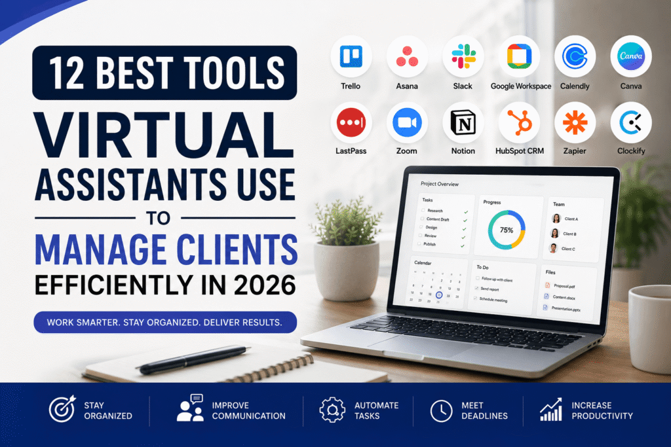Click the Client B avatar on laptop
671x447 pixels.
pos(555,234)
